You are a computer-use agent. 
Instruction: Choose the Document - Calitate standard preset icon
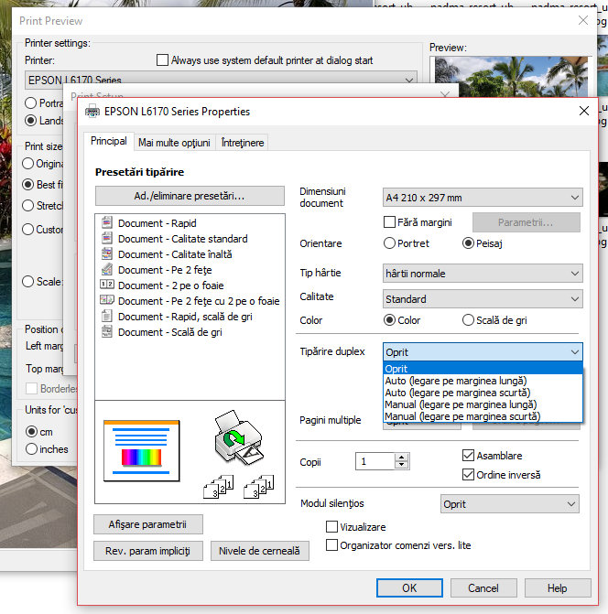[106, 239]
